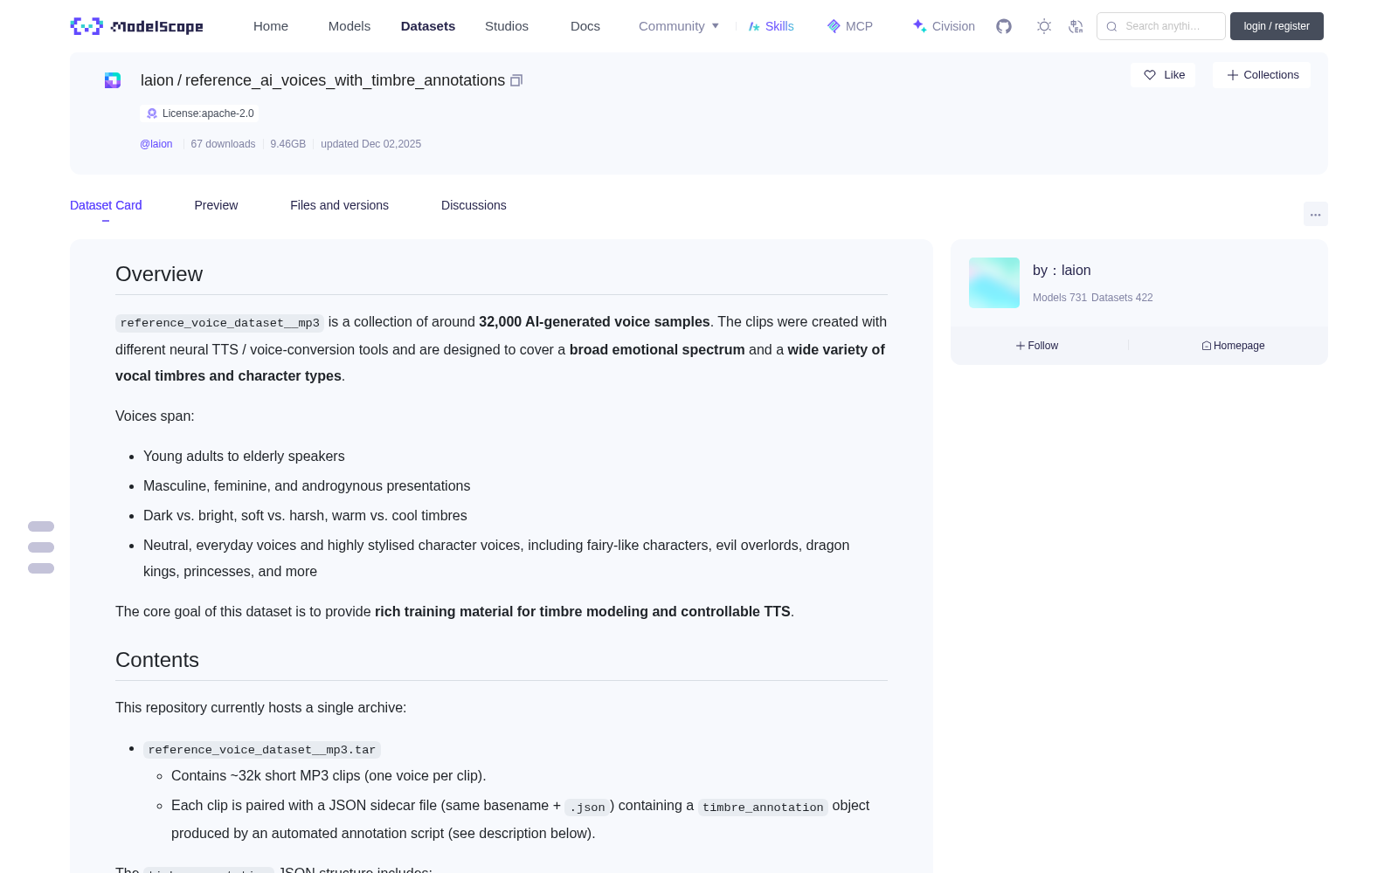The width and height of the screenshot is (1398, 873).
Task: Click the laion gradient avatar thumbnail
Action: (x=994, y=283)
